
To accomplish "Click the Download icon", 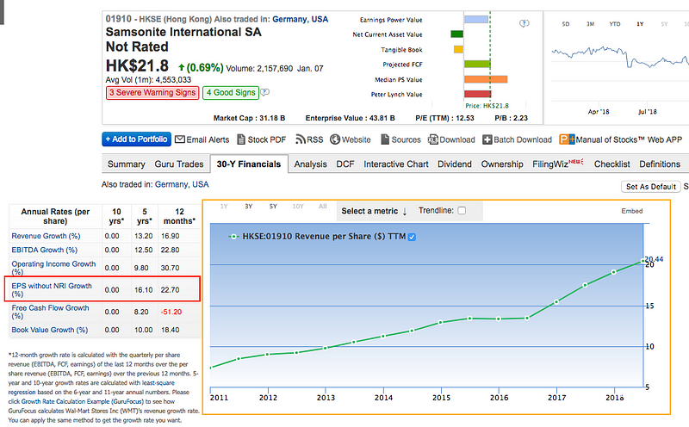I will pyautogui.click(x=433, y=139).
